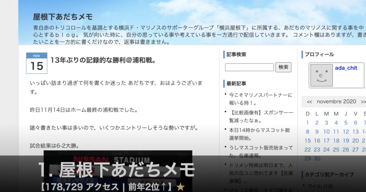
Task: Click the カテゴリ別アーカイブ section heading
Action: (329, 174)
